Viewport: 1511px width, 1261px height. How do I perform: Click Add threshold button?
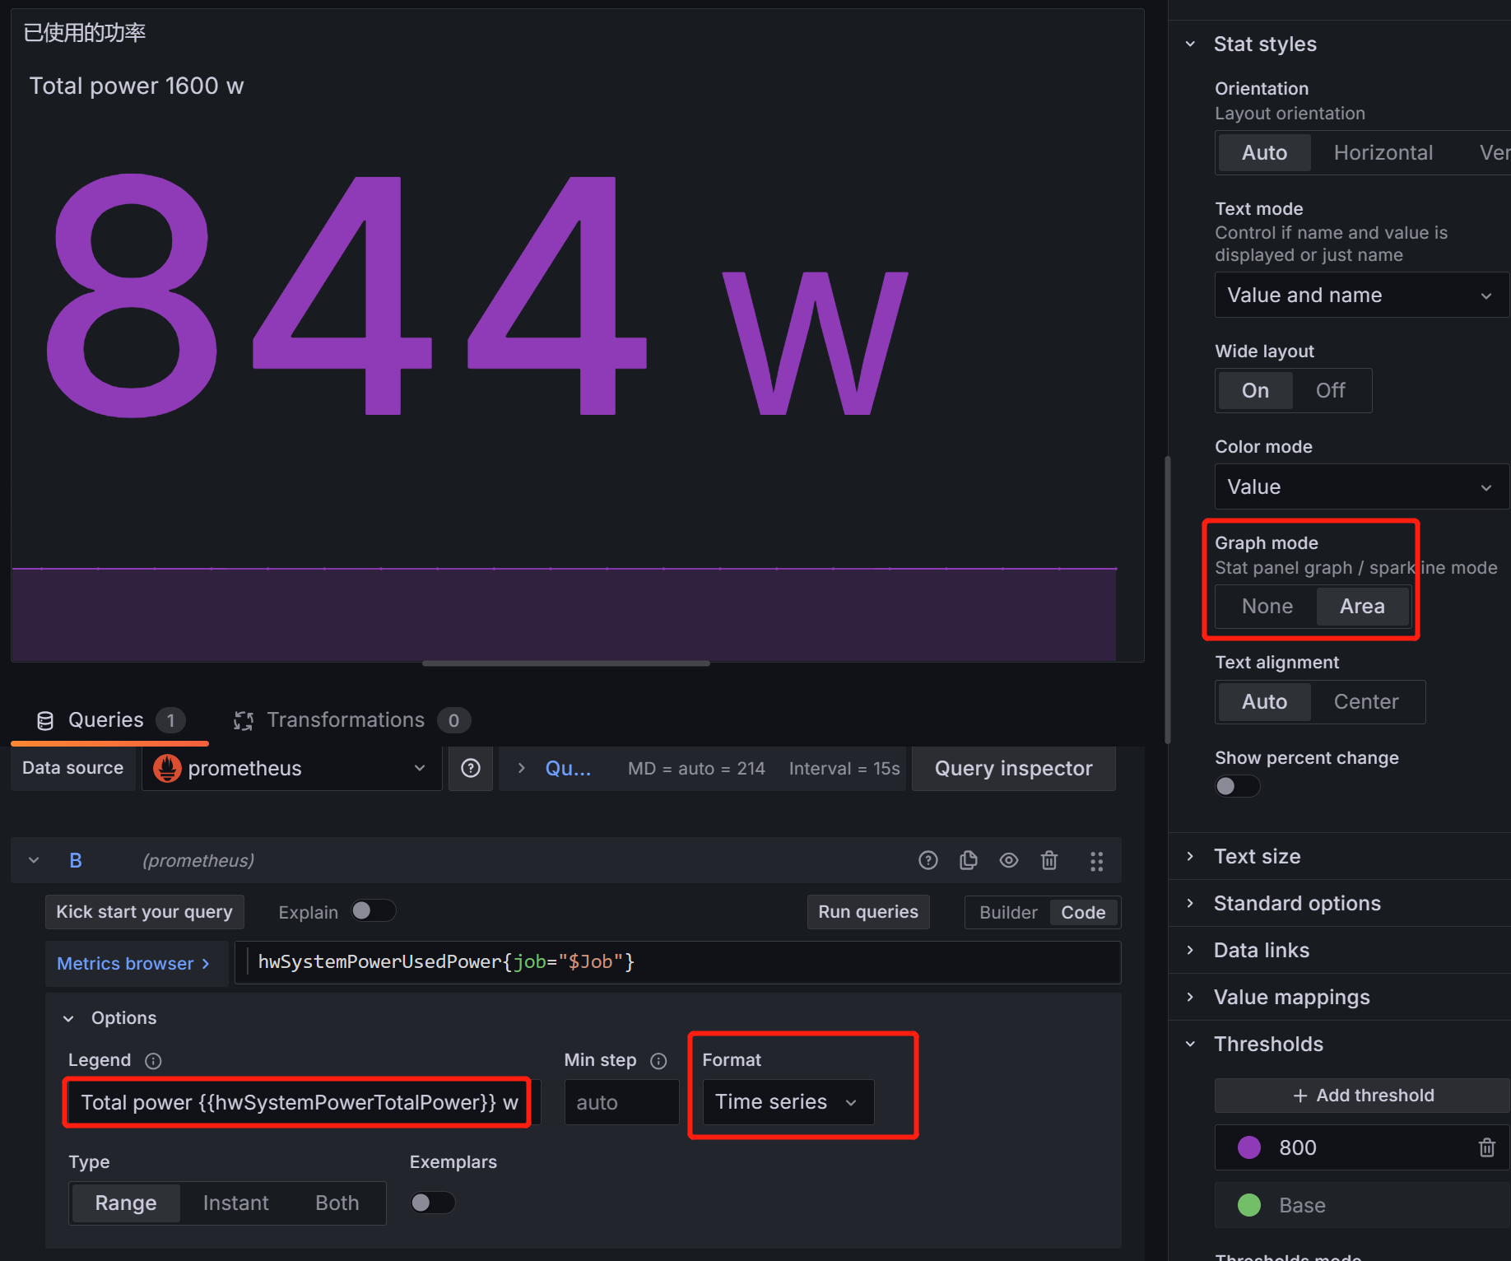1363,1096
